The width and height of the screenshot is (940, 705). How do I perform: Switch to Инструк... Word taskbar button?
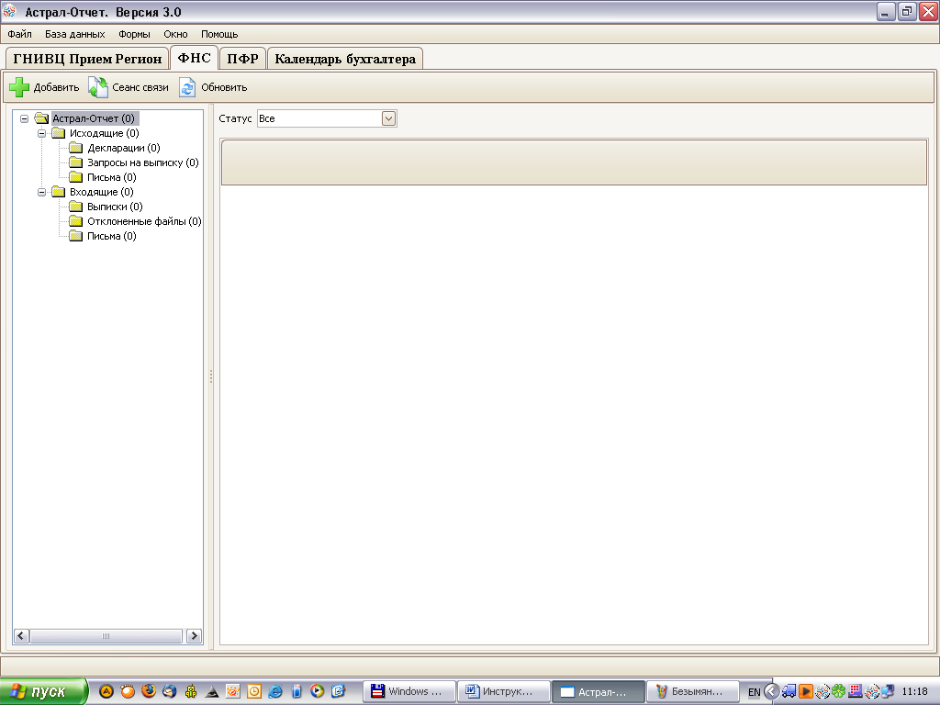click(504, 692)
